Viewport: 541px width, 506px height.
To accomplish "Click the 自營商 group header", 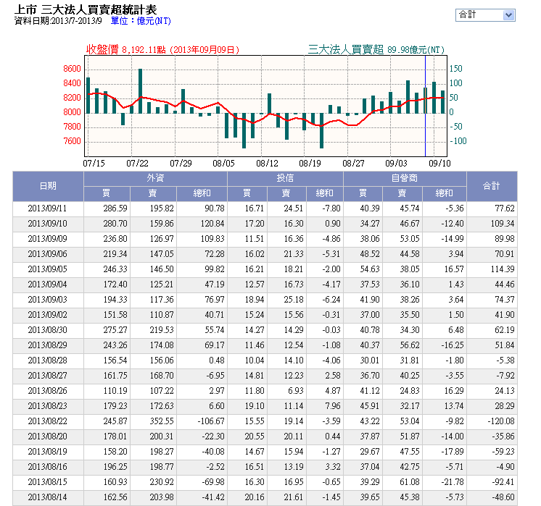I will click(x=405, y=178).
